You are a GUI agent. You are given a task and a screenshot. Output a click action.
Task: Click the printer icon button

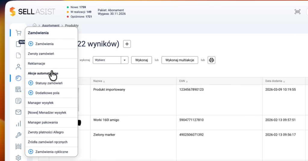[x=211, y=60]
